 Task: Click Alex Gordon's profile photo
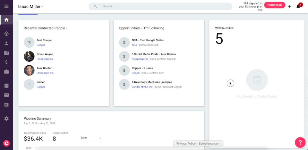point(29,70)
